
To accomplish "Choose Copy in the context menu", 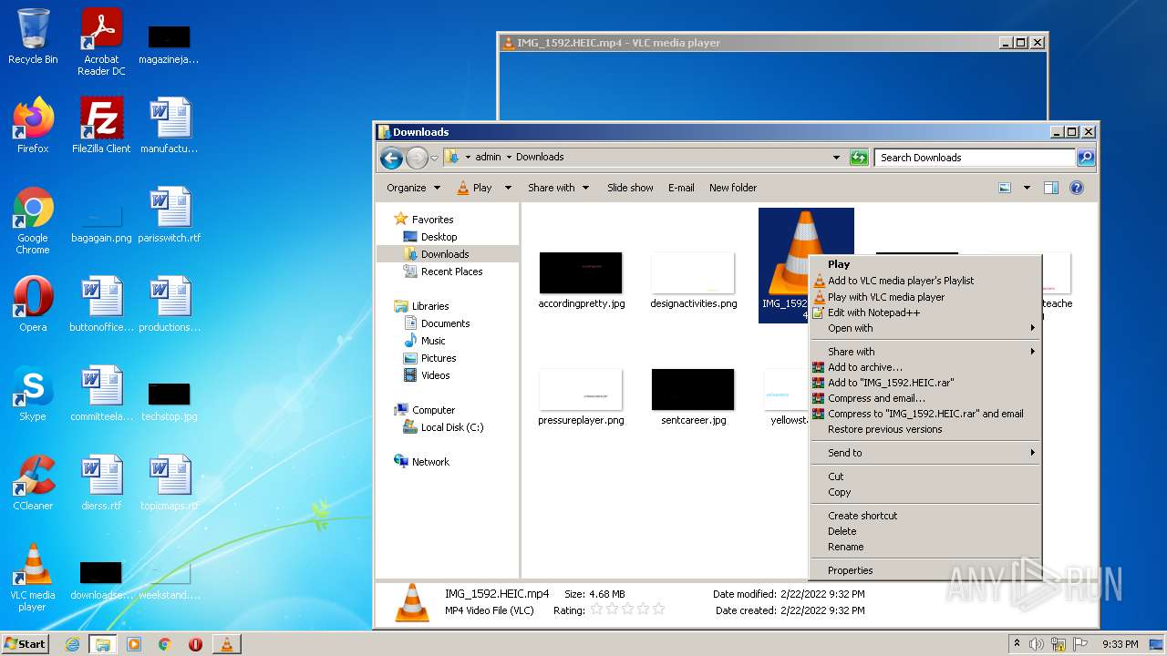I will [924, 492].
